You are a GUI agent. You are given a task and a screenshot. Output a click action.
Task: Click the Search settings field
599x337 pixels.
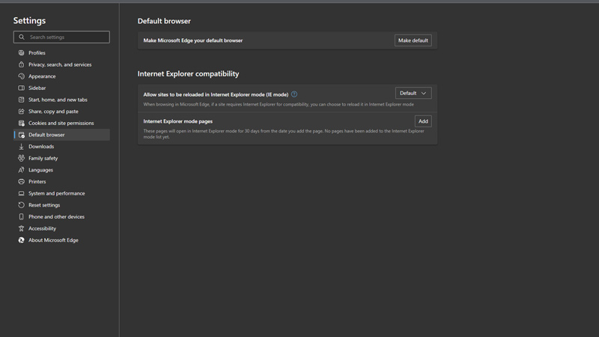pyautogui.click(x=61, y=37)
